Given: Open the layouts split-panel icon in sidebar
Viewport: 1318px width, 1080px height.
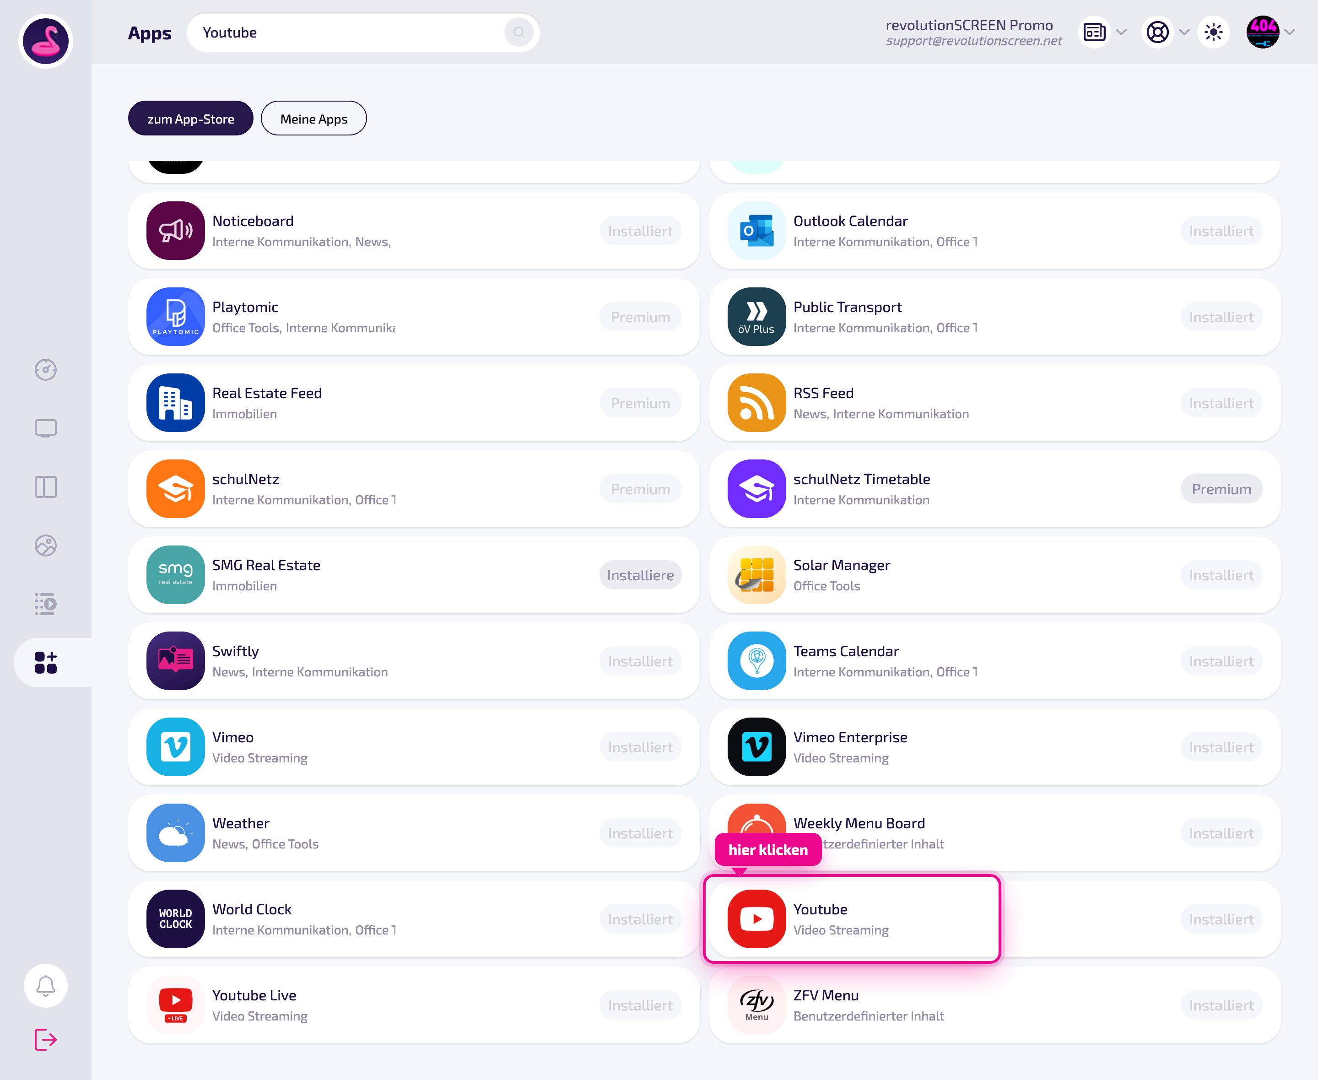Looking at the screenshot, I should (x=45, y=486).
